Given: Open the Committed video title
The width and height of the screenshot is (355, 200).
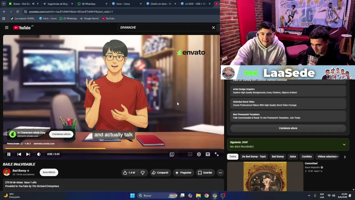Looking at the screenshot, I should pos(311,163).
